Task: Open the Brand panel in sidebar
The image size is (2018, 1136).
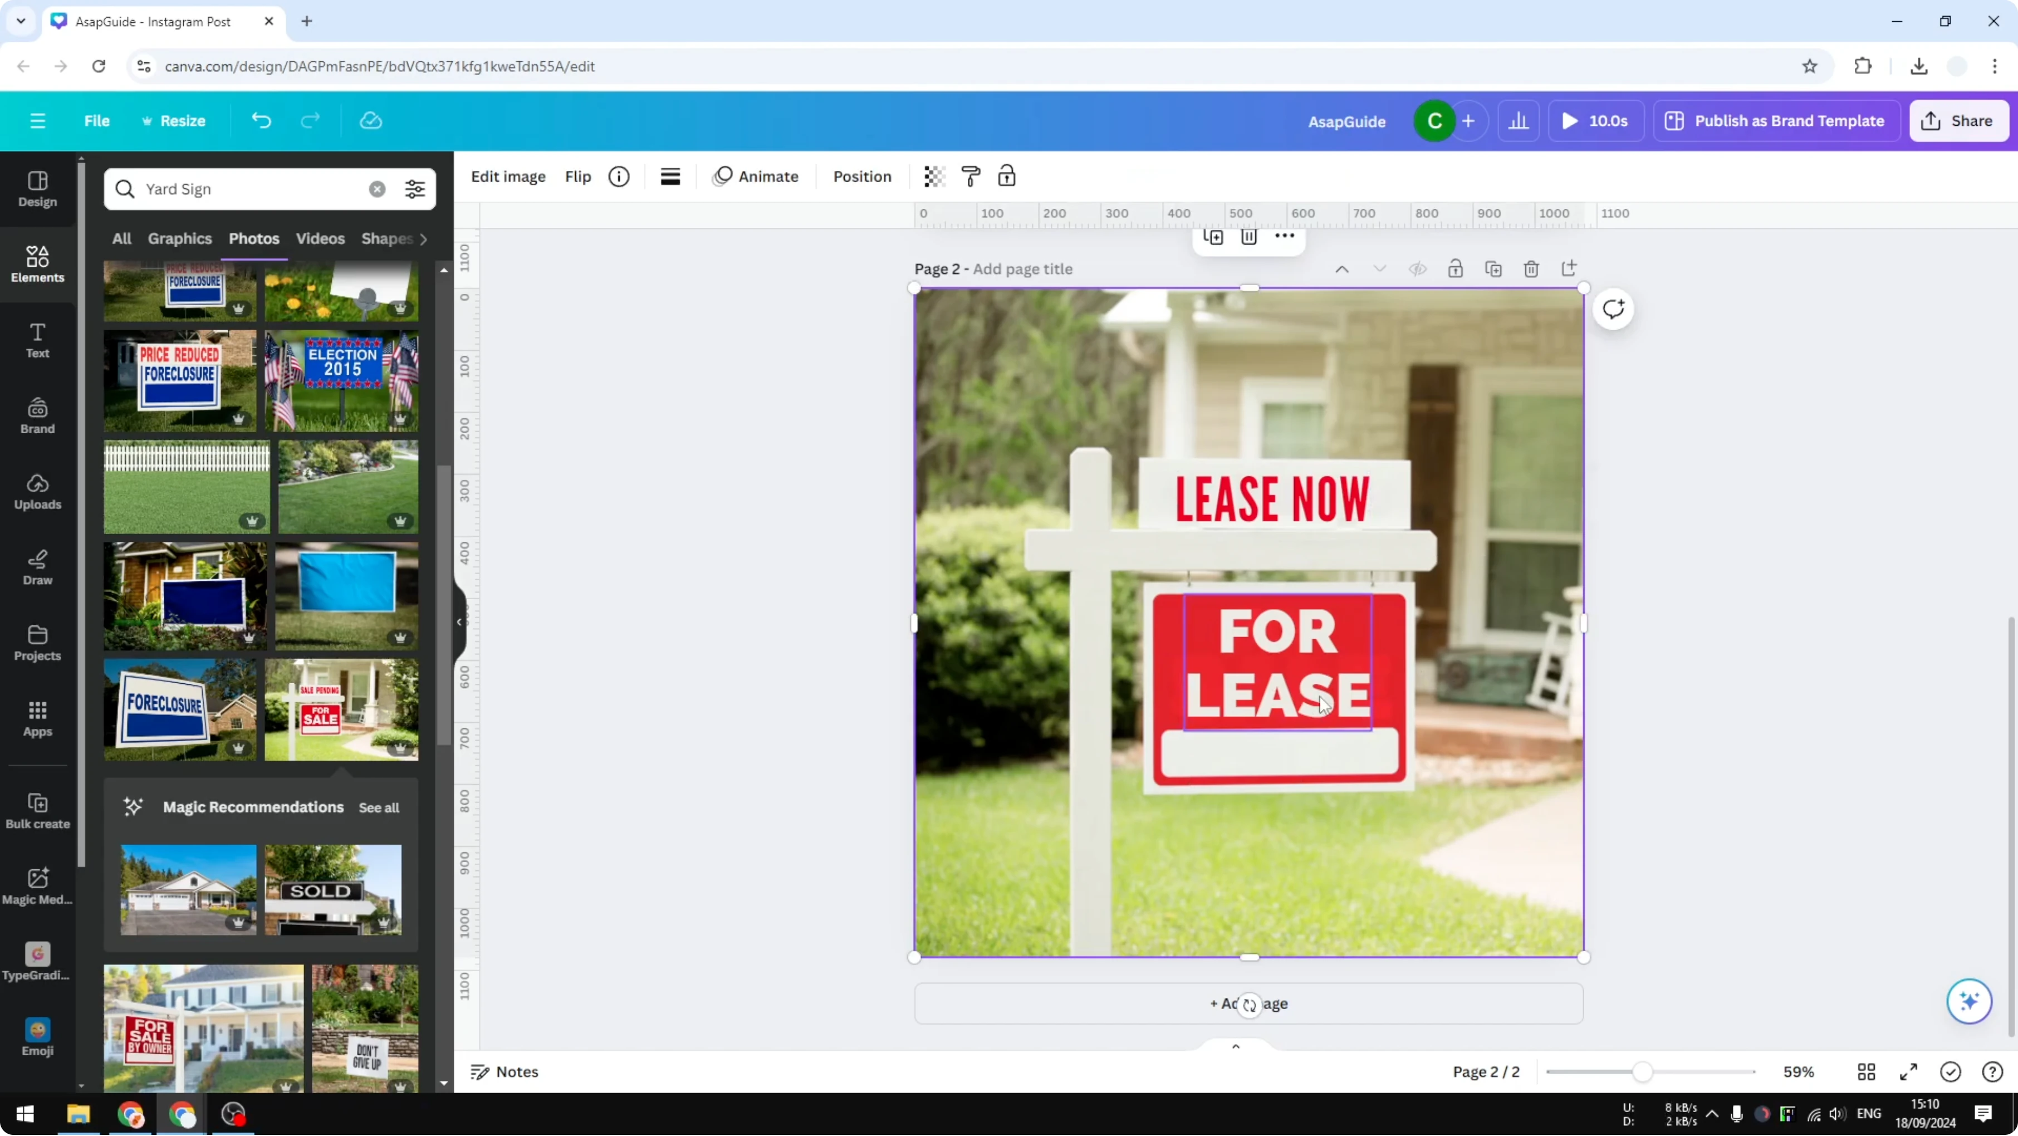Action: tap(38, 417)
